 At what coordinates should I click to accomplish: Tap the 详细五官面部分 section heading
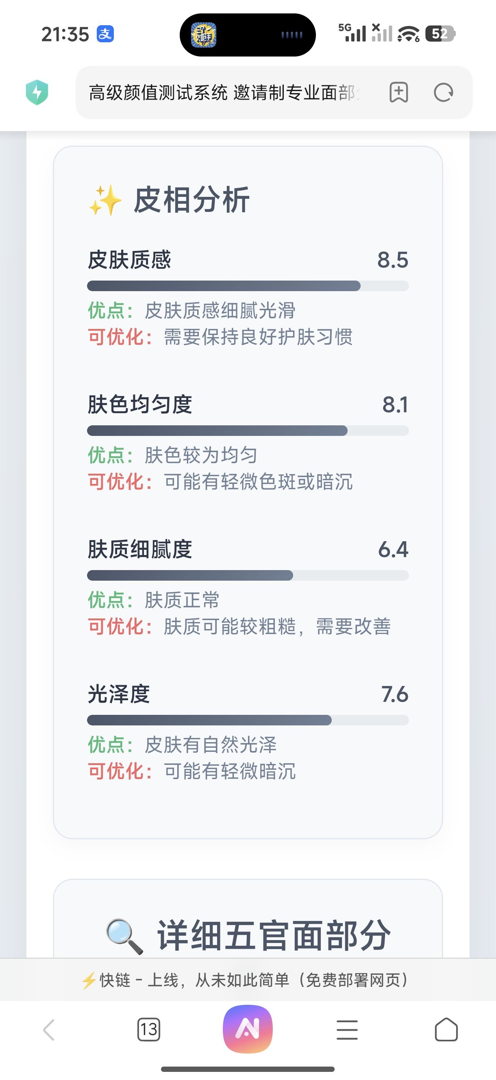(x=274, y=935)
